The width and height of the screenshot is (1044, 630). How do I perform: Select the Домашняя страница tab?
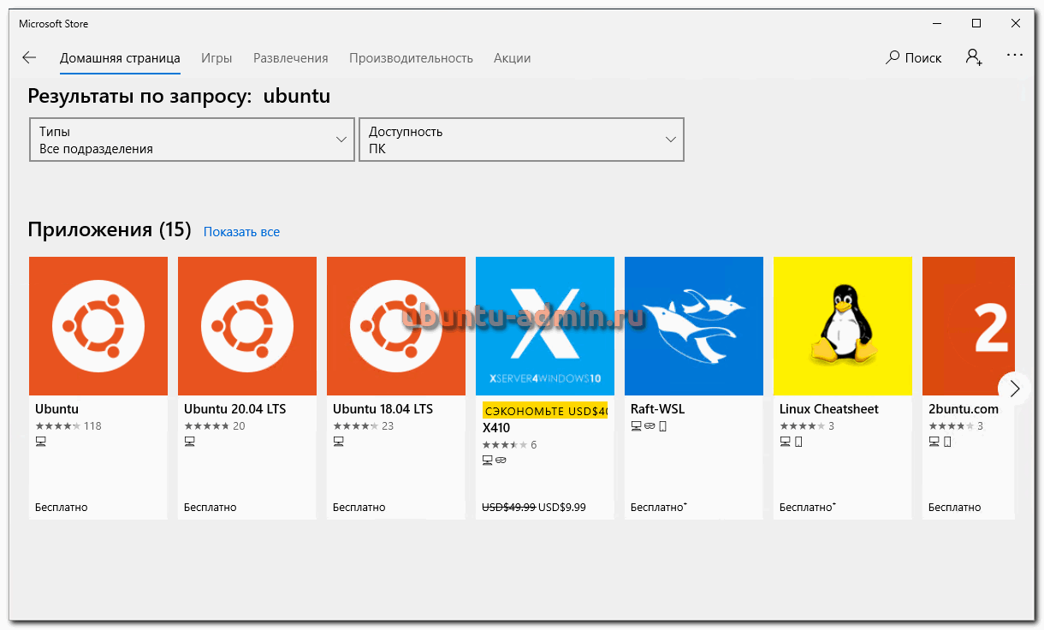tap(120, 58)
